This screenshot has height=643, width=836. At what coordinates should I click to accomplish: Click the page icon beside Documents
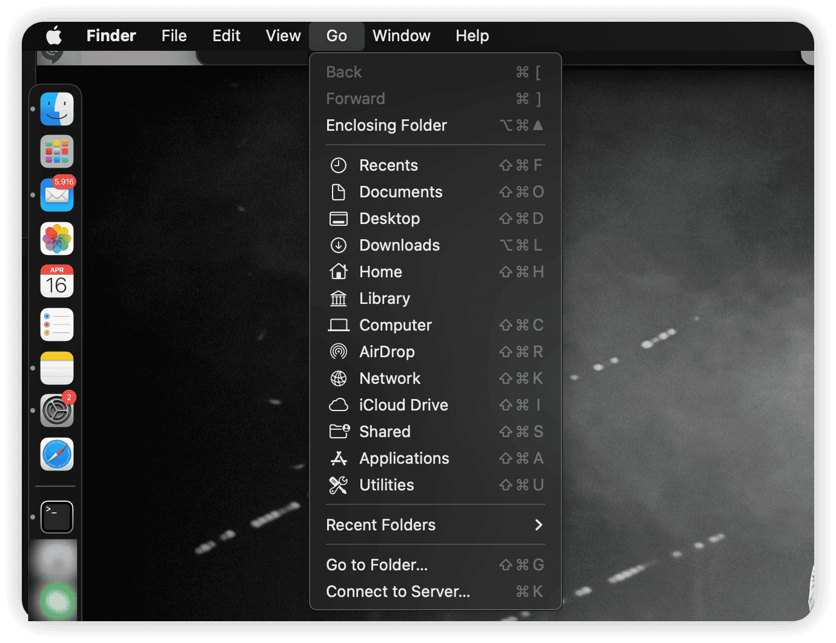click(339, 192)
